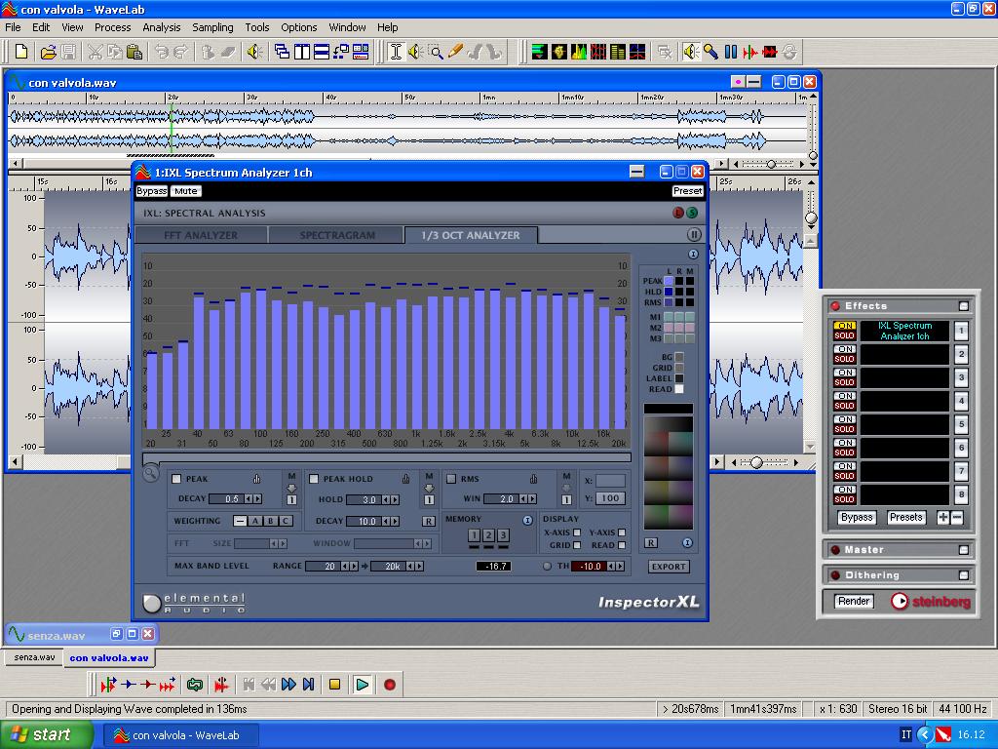The height and width of the screenshot is (749, 998).
Task: Toggle ON for IXL Spectrum Analyzer effect slot
Action: point(845,326)
